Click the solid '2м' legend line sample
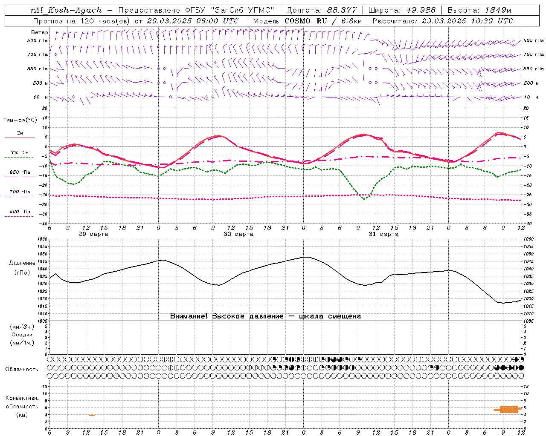 [20, 138]
